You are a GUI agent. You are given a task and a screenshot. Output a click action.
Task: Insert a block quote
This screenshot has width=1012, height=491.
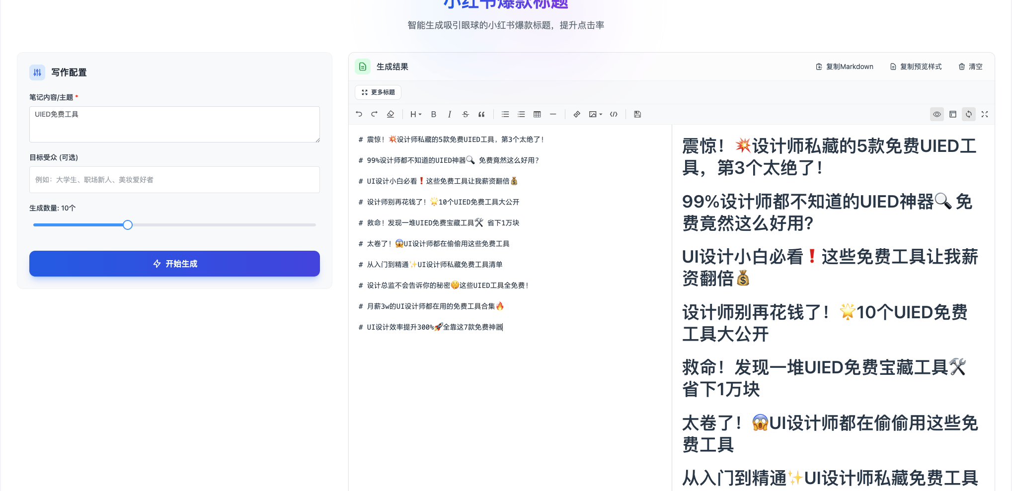click(x=481, y=114)
